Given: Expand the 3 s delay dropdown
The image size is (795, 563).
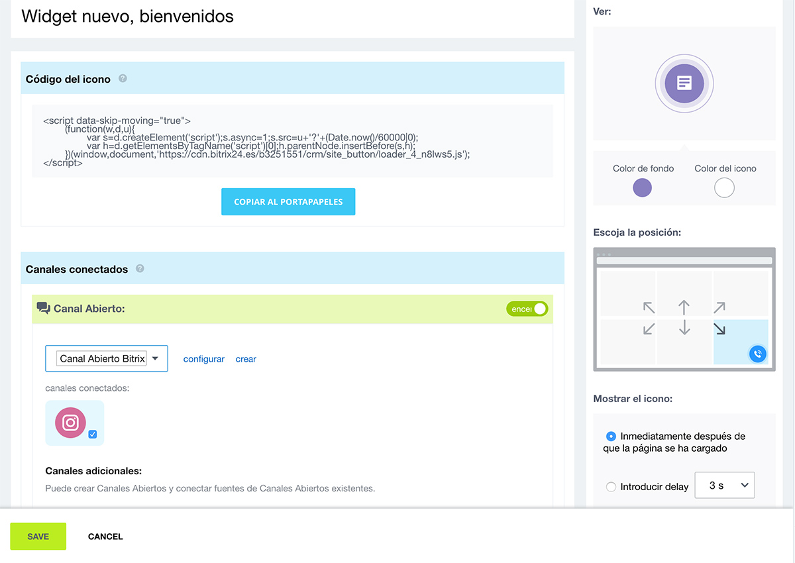Looking at the screenshot, I should pos(724,486).
